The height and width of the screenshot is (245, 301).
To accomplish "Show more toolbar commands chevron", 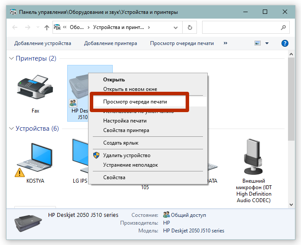I will (x=226, y=43).
